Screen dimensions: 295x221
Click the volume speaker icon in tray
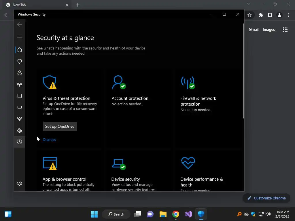click(x=268, y=214)
